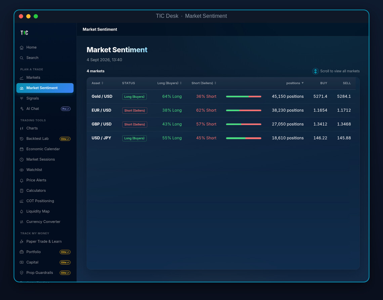Click Gold / USD sentiment bar
The height and width of the screenshot is (300, 383).
[244, 96]
